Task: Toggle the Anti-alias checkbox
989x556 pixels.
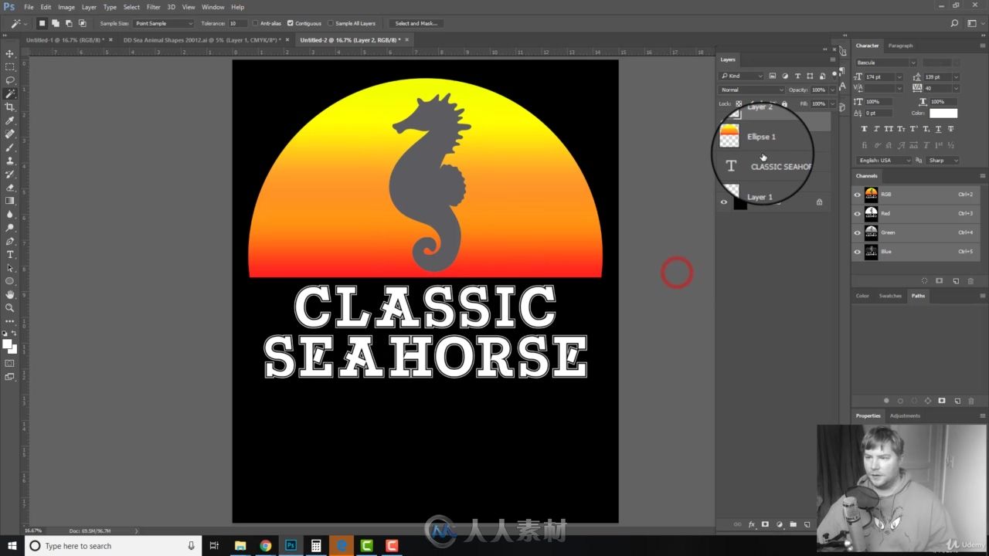Action: (256, 23)
